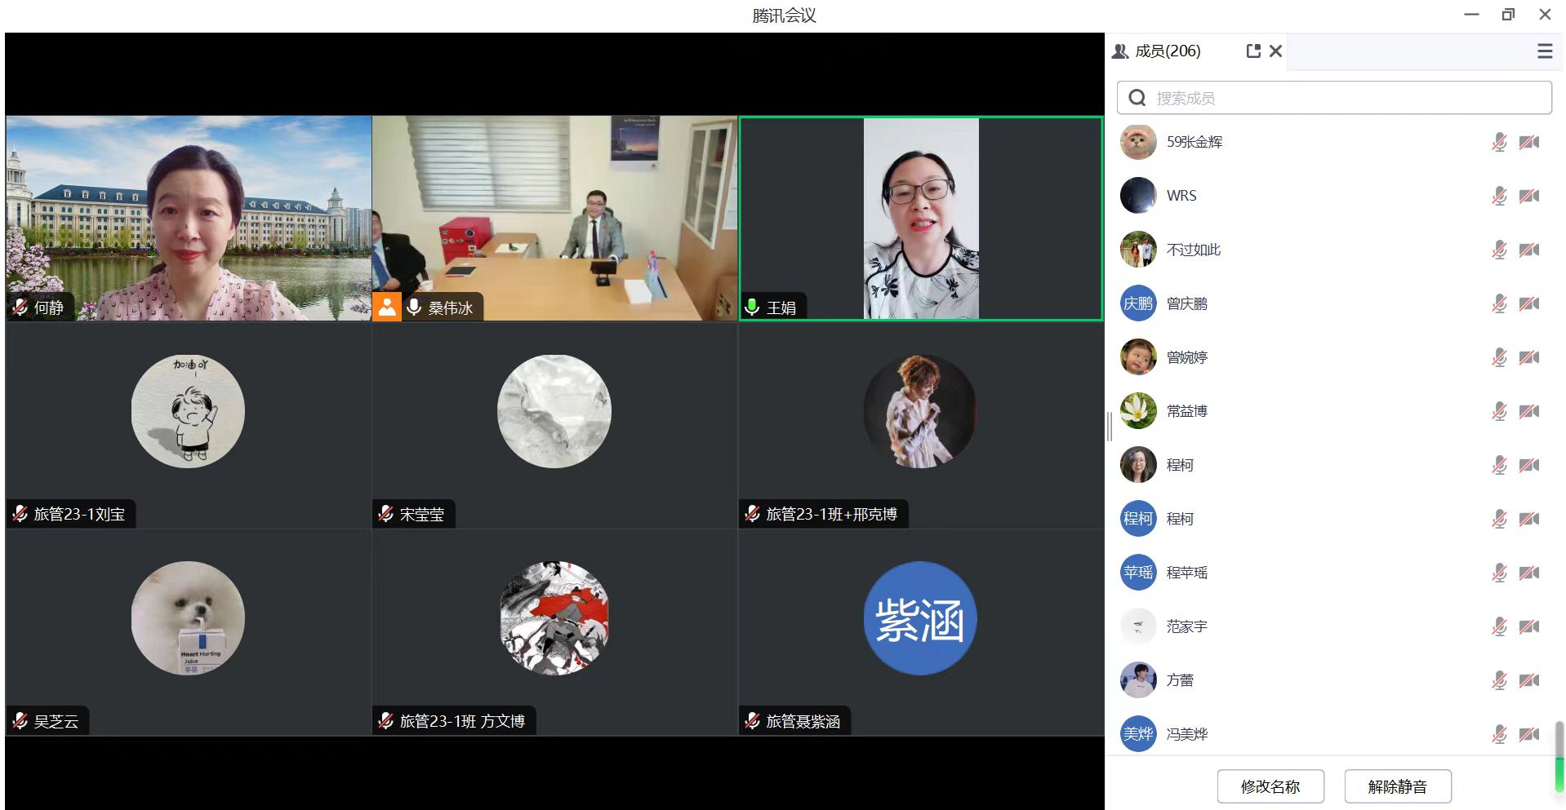1566x810 pixels.
Task: Close the members panel
Action: tap(1276, 51)
